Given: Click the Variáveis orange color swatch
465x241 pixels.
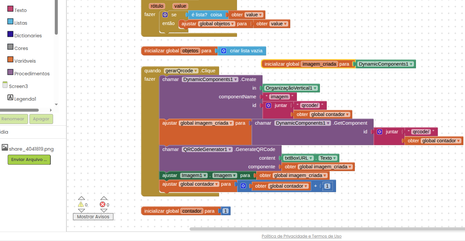Looking at the screenshot, I should pos(10,60).
